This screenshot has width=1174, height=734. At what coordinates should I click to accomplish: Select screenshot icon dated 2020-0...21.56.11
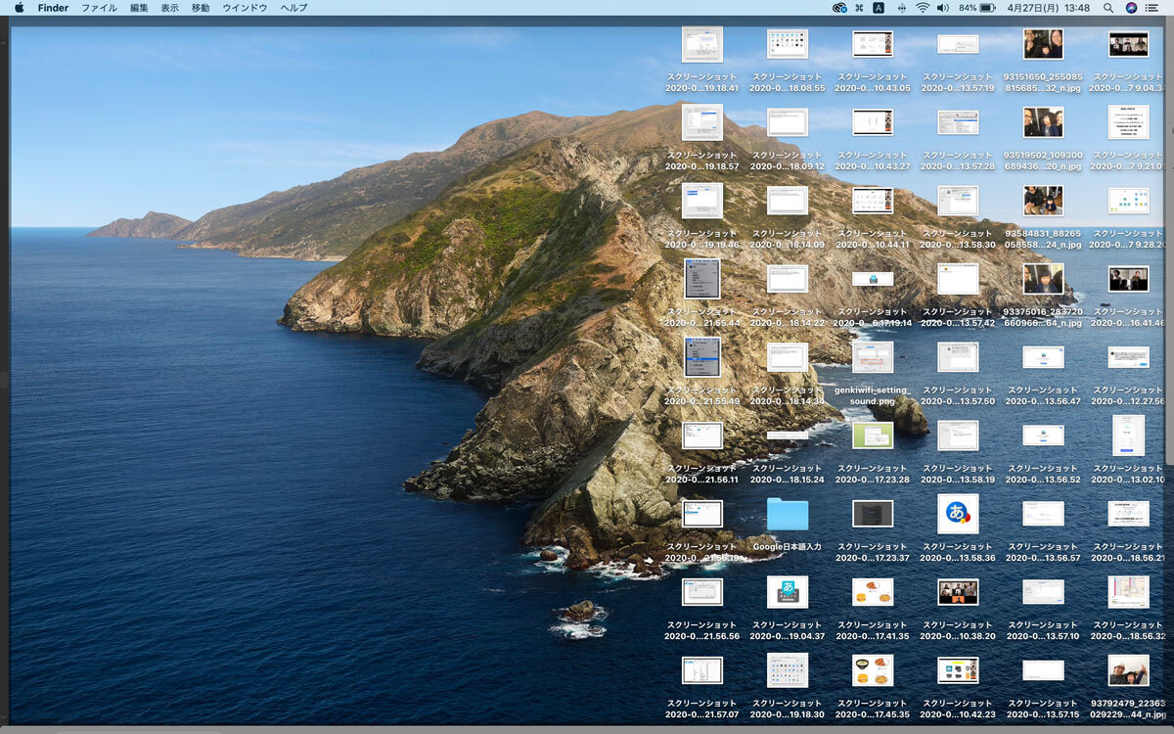702,436
